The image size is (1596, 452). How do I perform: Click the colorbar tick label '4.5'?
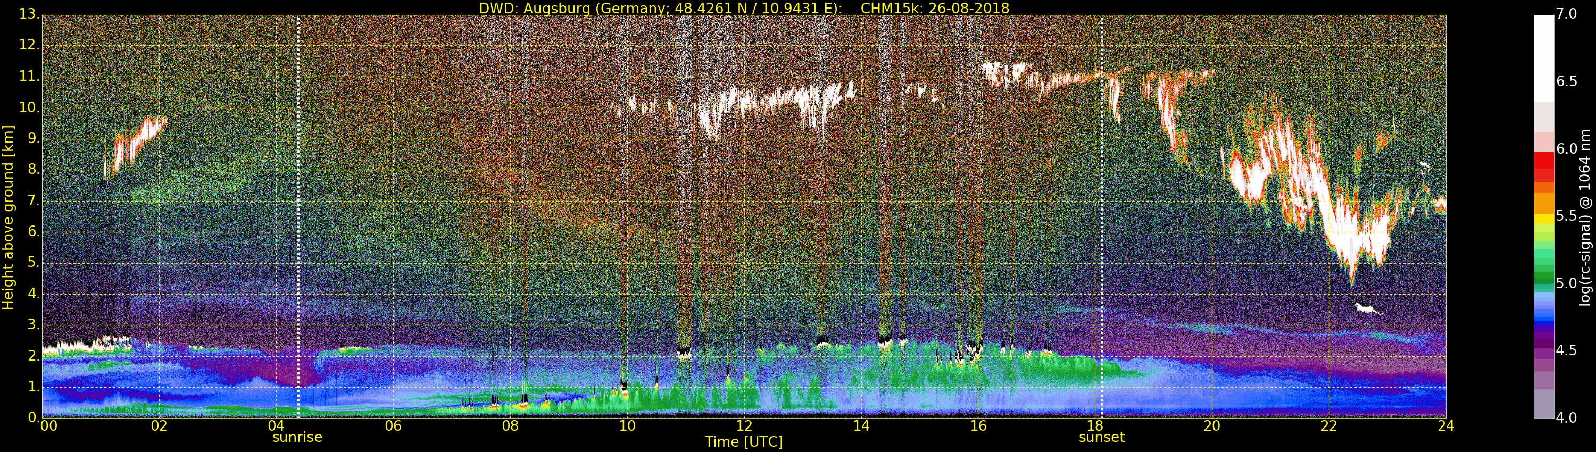point(1567,350)
